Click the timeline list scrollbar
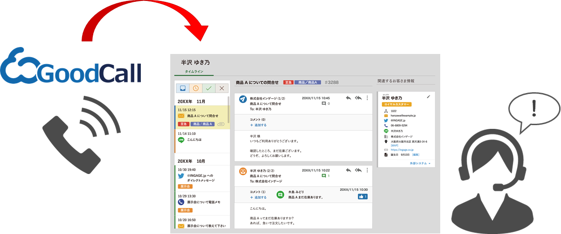The width and height of the screenshot is (561, 234). 229,110
